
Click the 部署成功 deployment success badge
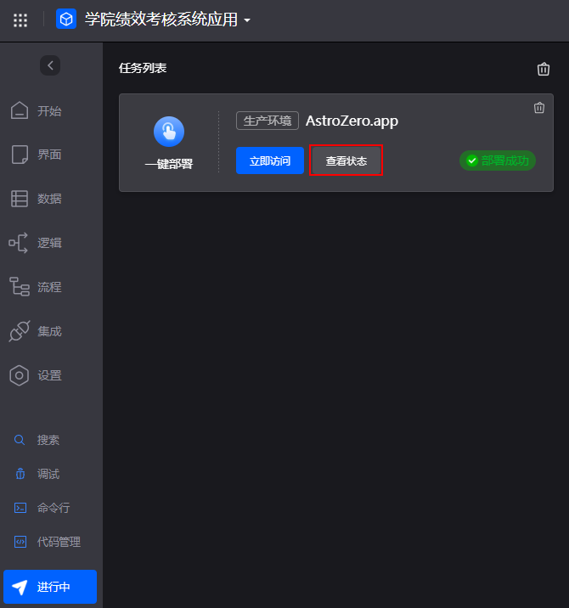[498, 160]
